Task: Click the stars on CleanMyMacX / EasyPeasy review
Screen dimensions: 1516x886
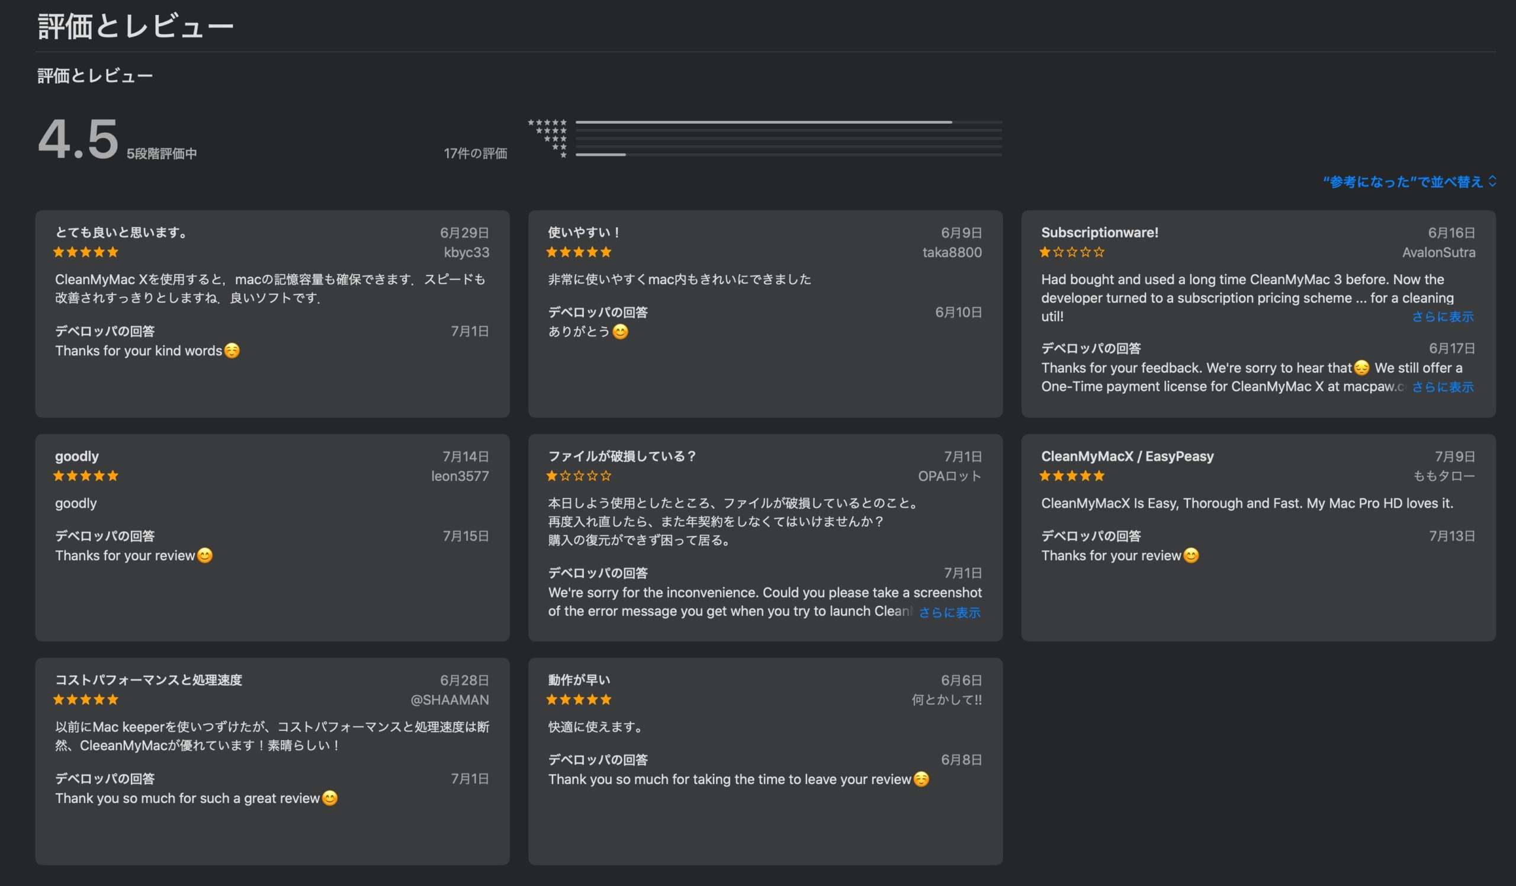Action: point(1072,476)
